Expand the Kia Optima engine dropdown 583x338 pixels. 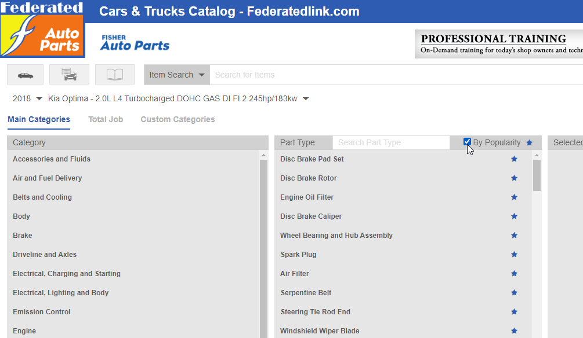point(306,99)
